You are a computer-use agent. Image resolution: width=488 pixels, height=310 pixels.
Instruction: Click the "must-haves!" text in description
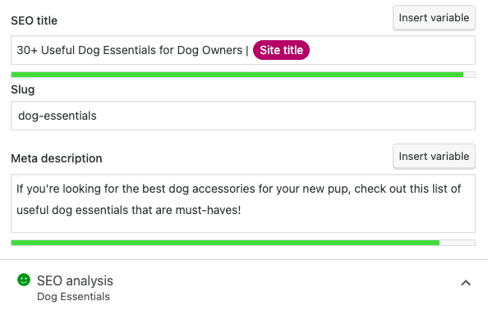[208, 210]
